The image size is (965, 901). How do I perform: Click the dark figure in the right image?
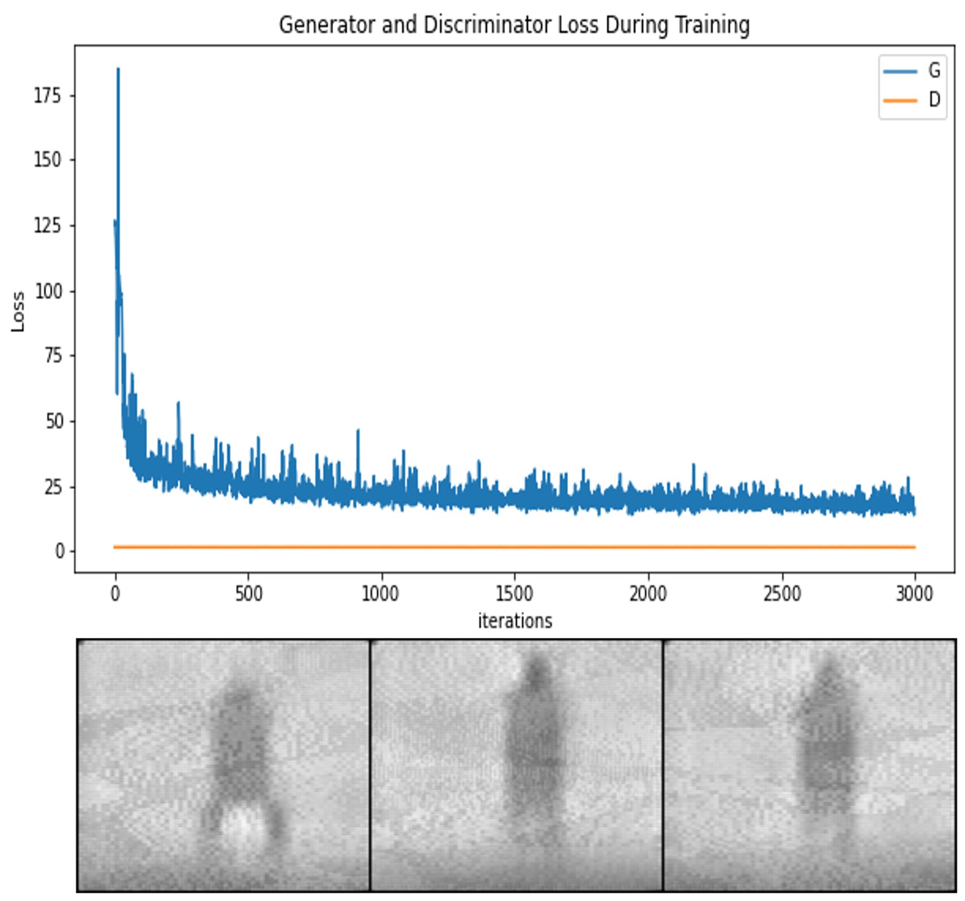826,739
